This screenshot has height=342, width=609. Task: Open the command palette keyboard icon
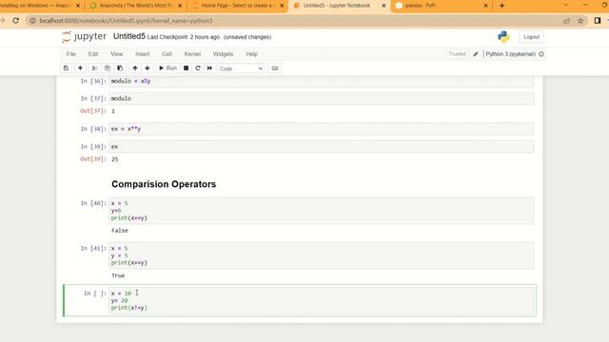(275, 68)
